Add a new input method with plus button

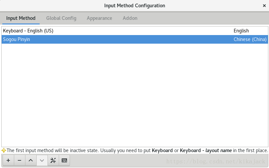[8, 160]
